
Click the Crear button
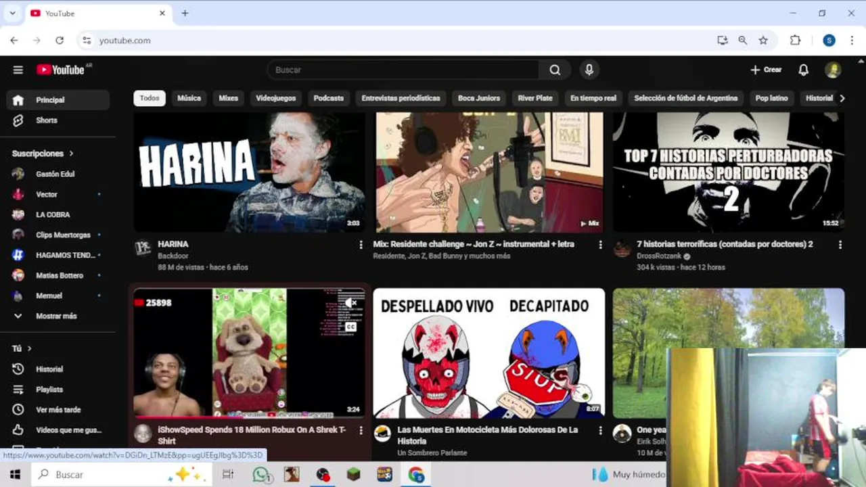point(766,70)
